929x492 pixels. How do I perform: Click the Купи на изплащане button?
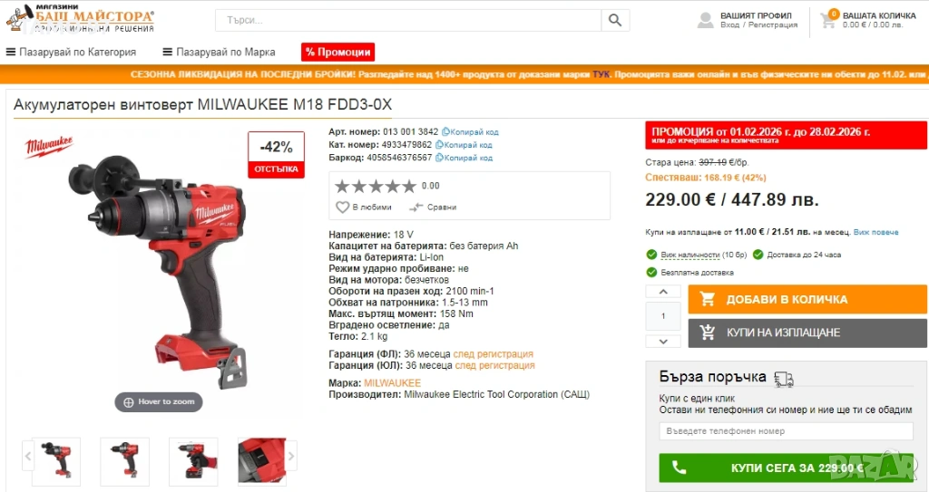[x=807, y=333]
